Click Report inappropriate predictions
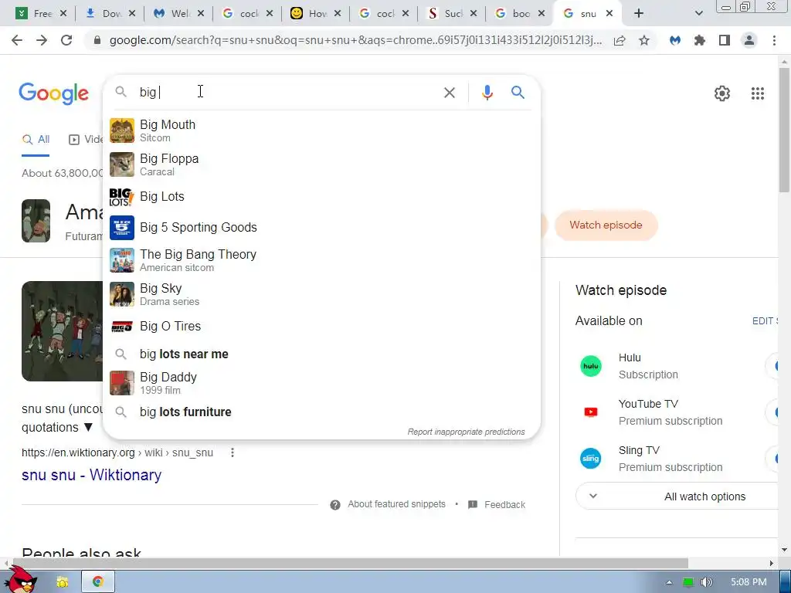The height and width of the screenshot is (593, 791). [x=466, y=432]
